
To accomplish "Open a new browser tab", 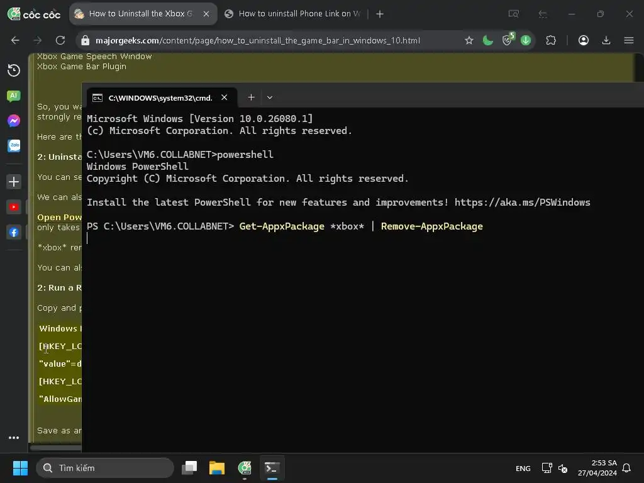I will point(380,14).
